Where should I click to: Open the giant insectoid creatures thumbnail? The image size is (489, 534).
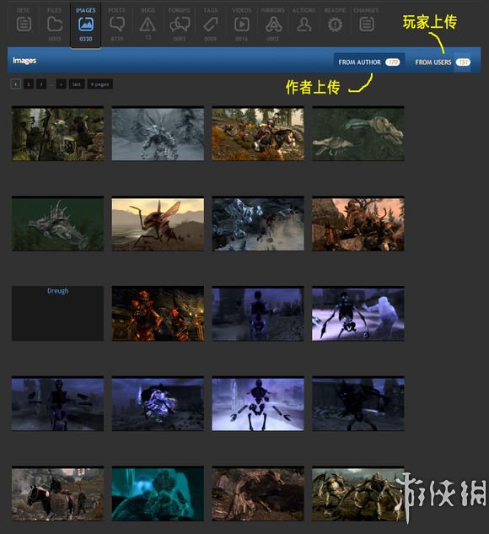click(358, 494)
